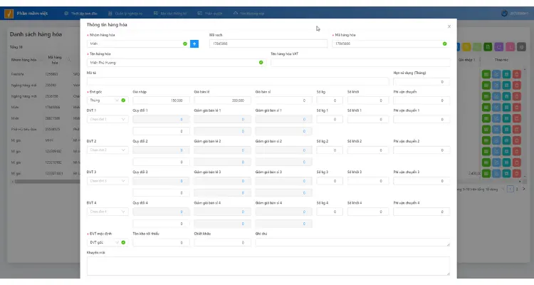Click the horizontal scrollbar under the goods table
The width and height of the screenshot is (534, 285).
tap(47, 182)
